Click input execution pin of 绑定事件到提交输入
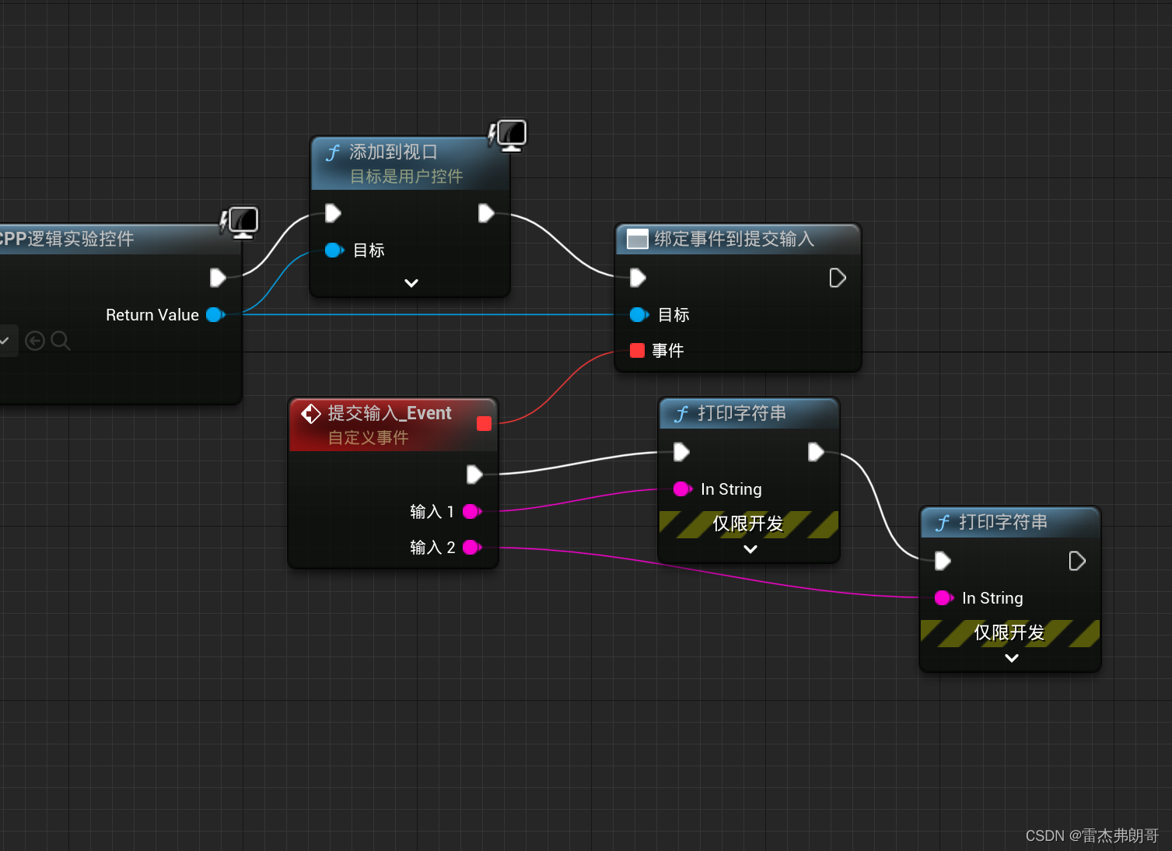 click(x=638, y=278)
